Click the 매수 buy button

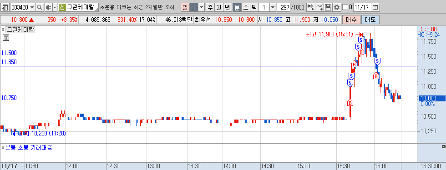(x=351, y=20)
